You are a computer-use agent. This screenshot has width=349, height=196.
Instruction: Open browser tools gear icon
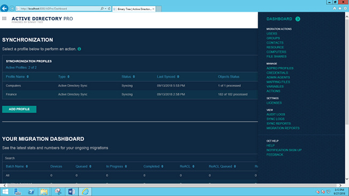(x=345, y=9)
